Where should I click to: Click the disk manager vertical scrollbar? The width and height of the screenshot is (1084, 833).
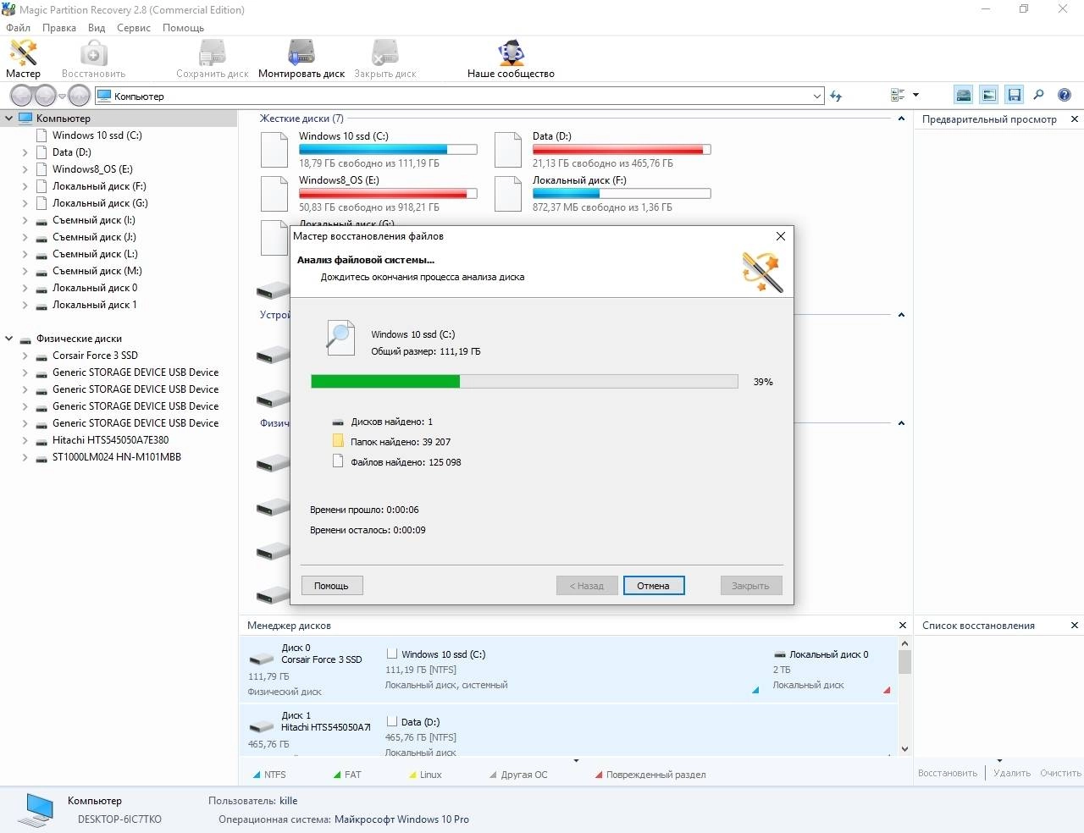pyautogui.click(x=904, y=696)
